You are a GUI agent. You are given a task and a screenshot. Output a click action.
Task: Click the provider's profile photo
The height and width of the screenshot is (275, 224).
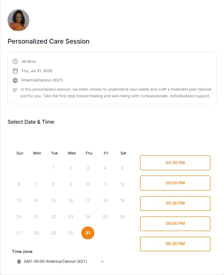[18, 20]
